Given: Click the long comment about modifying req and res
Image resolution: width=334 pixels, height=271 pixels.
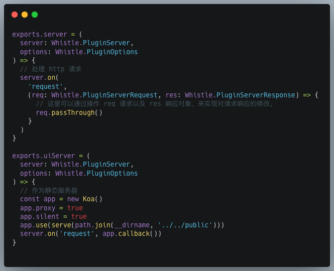Looking at the screenshot, I should (156, 104).
